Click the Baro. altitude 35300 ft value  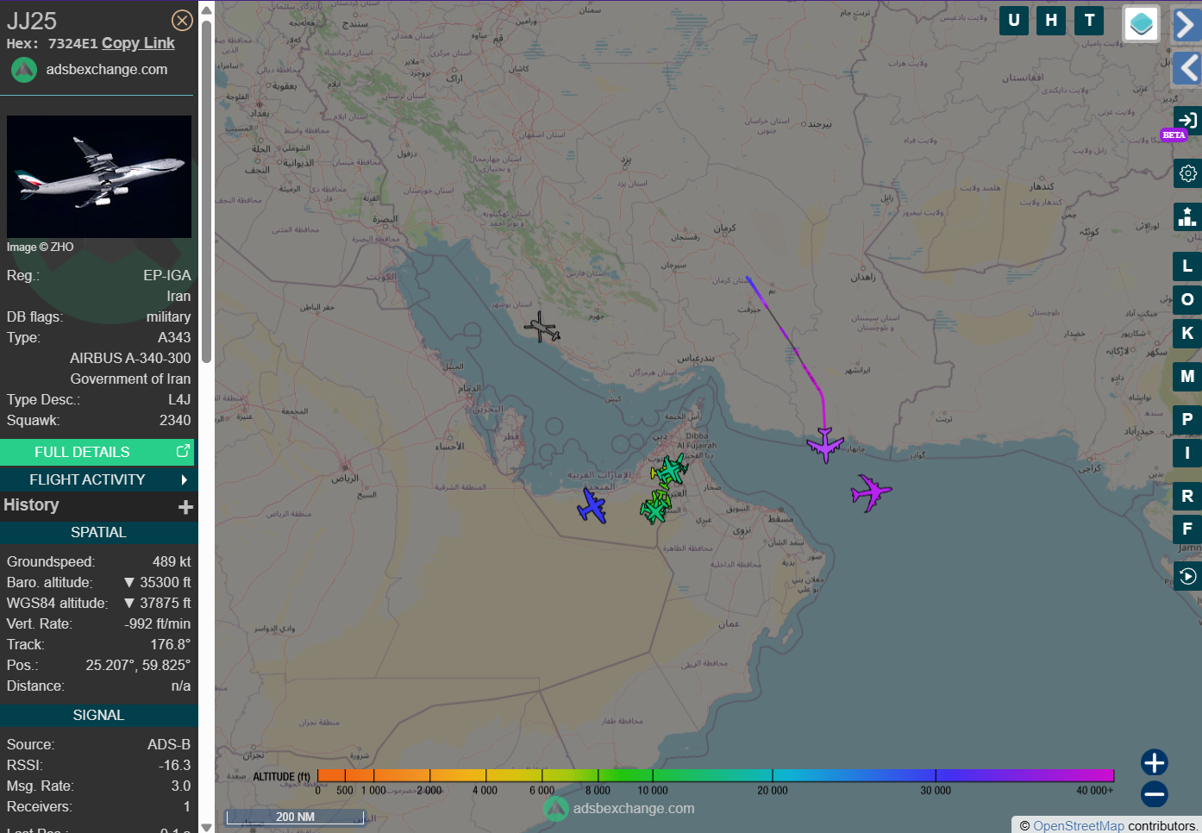[158, 582]
